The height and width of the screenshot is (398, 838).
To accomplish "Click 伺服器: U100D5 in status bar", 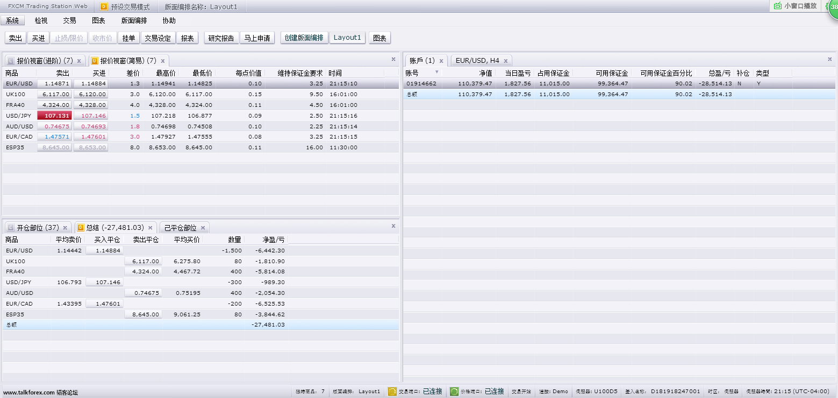I will click(x=596, y=392).
